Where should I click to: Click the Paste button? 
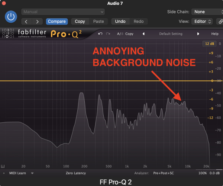tap(98, 22)
